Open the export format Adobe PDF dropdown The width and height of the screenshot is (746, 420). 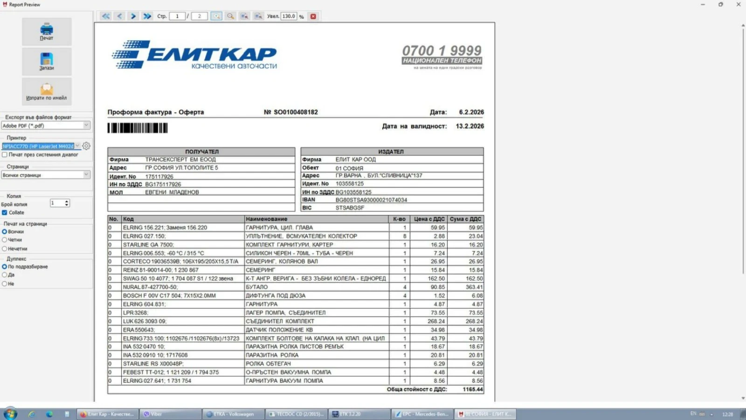click(x=46, y=126)
